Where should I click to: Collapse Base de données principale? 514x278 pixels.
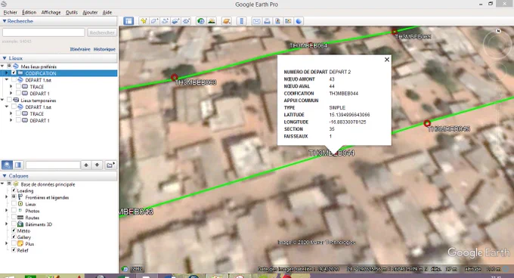click(2, 184)
